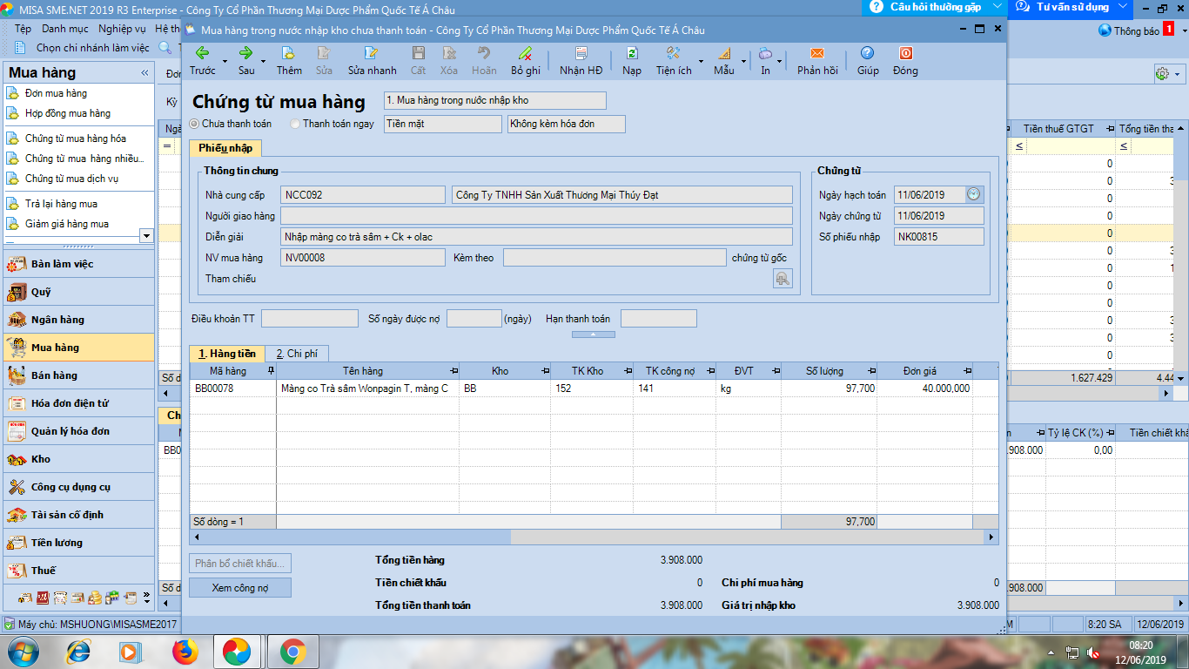Viewport: 1189px width, 669px height.
Task: Select the Chưa thanh toán radio button
Action: point(194,125)
